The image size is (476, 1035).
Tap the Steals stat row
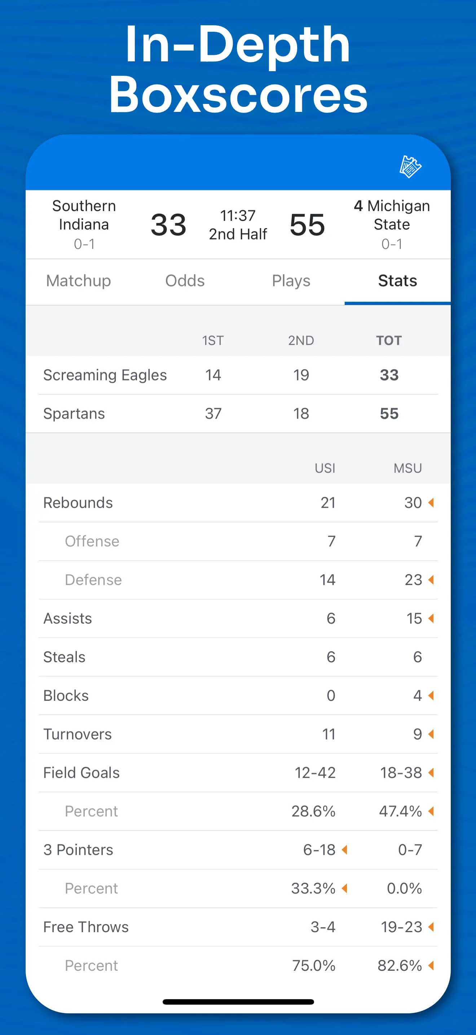pos(238,657)
